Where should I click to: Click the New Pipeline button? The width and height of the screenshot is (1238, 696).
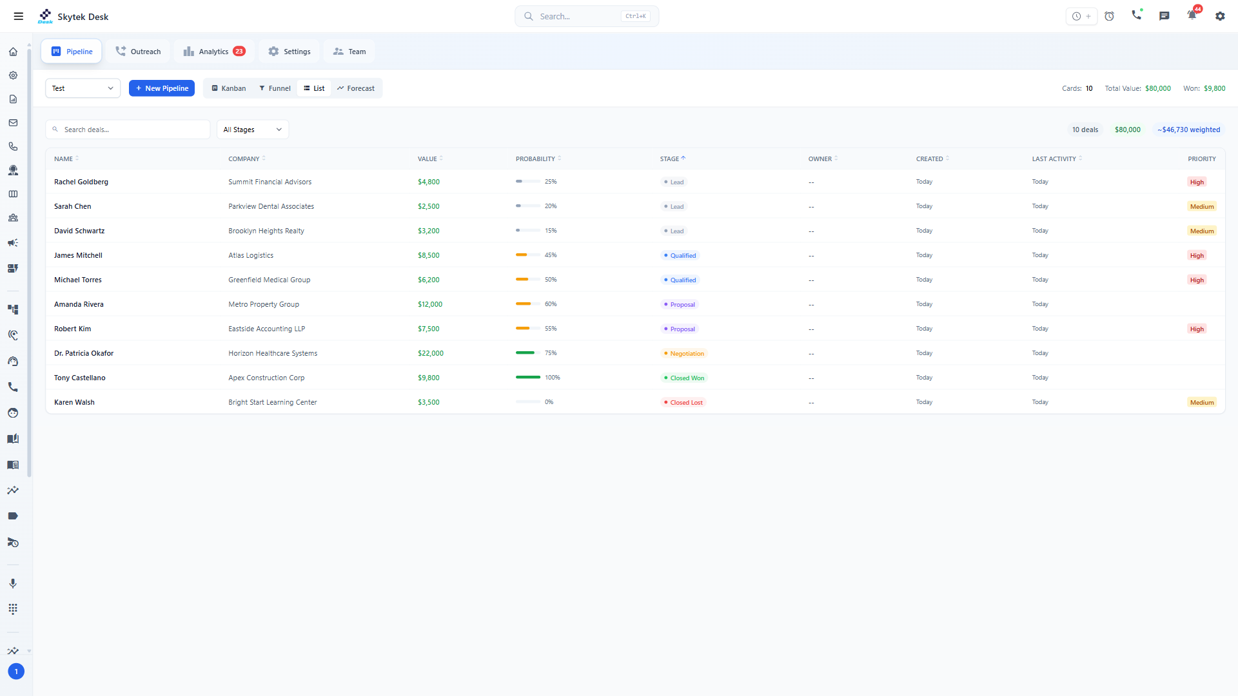(x=161, y=88)
